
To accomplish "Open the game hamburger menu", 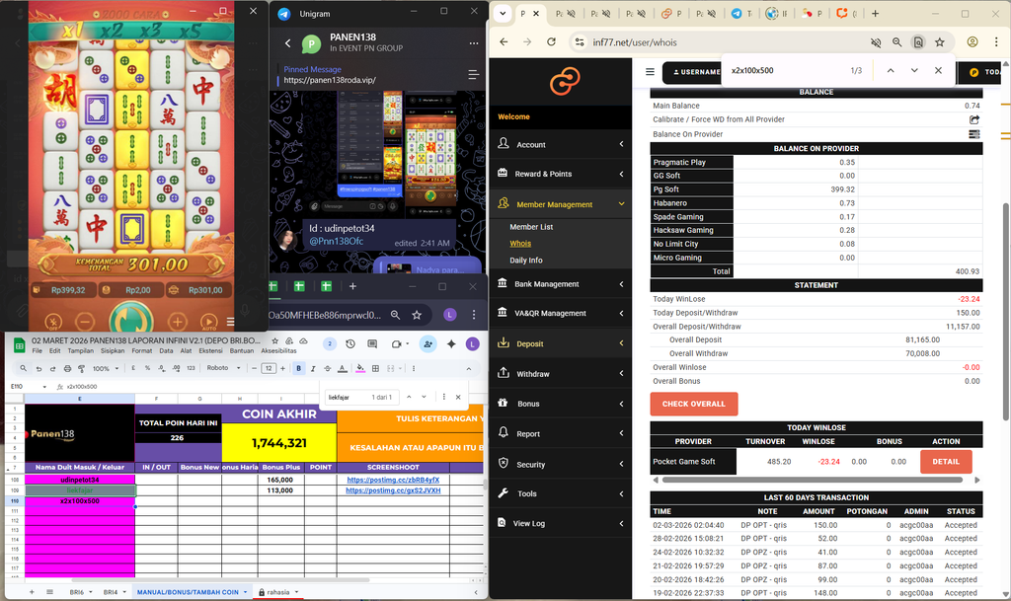I will pyautogui.click(x=230, y=322).
